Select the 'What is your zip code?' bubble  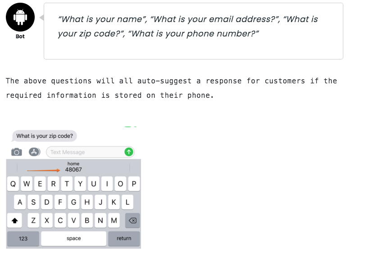coord(43,136)
